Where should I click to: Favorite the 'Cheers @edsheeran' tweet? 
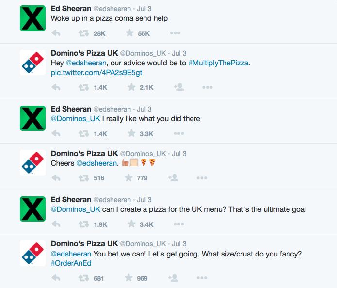[x=129, y=178]
